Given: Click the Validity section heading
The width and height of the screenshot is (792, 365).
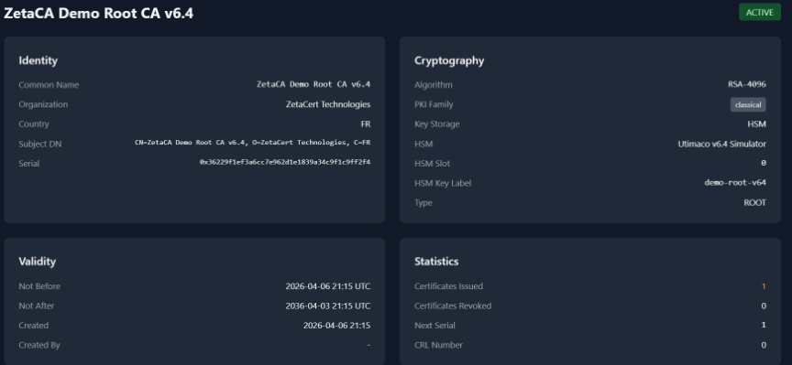Looking at the screenshot, I should 37,261.
